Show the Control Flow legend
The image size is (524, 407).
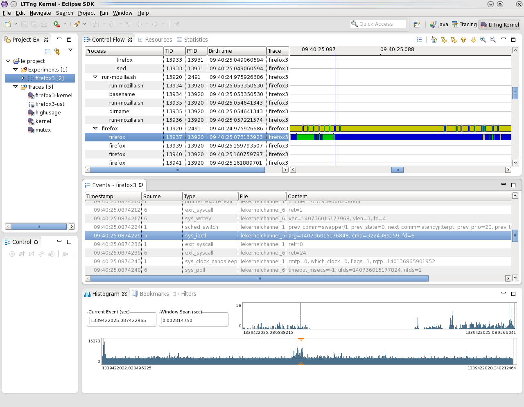coord(420,40)
